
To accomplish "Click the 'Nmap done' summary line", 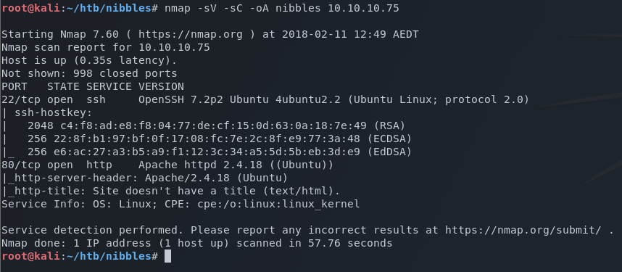I will (x=196, y=243).
